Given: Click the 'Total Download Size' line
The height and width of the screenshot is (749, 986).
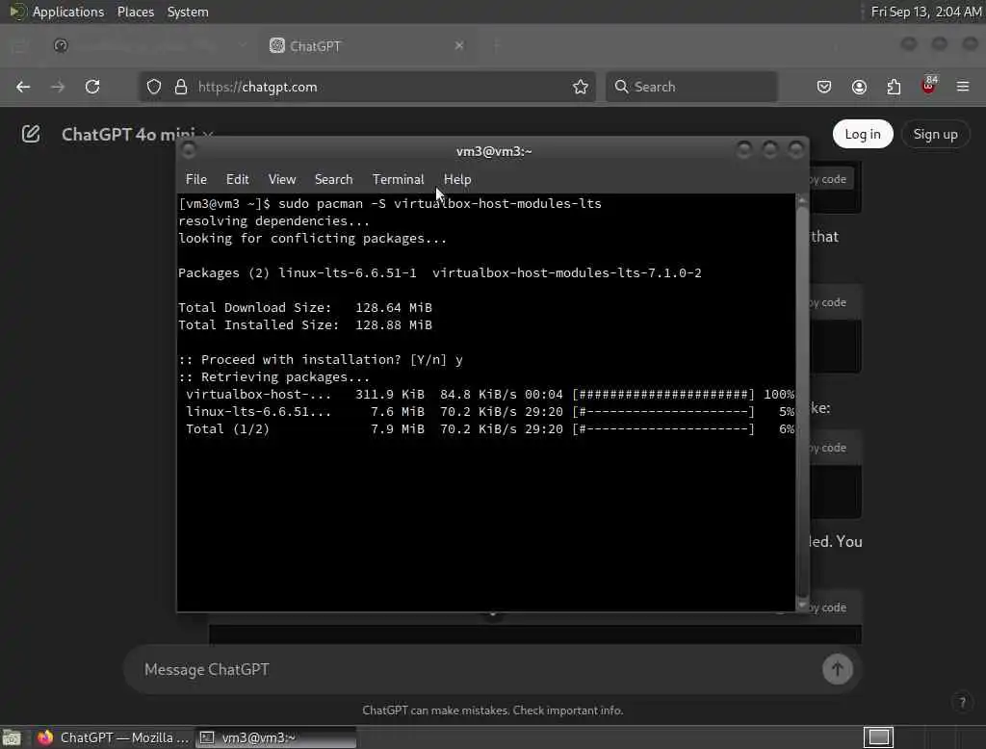Looking at the screenshot, I should pos(305,307).
